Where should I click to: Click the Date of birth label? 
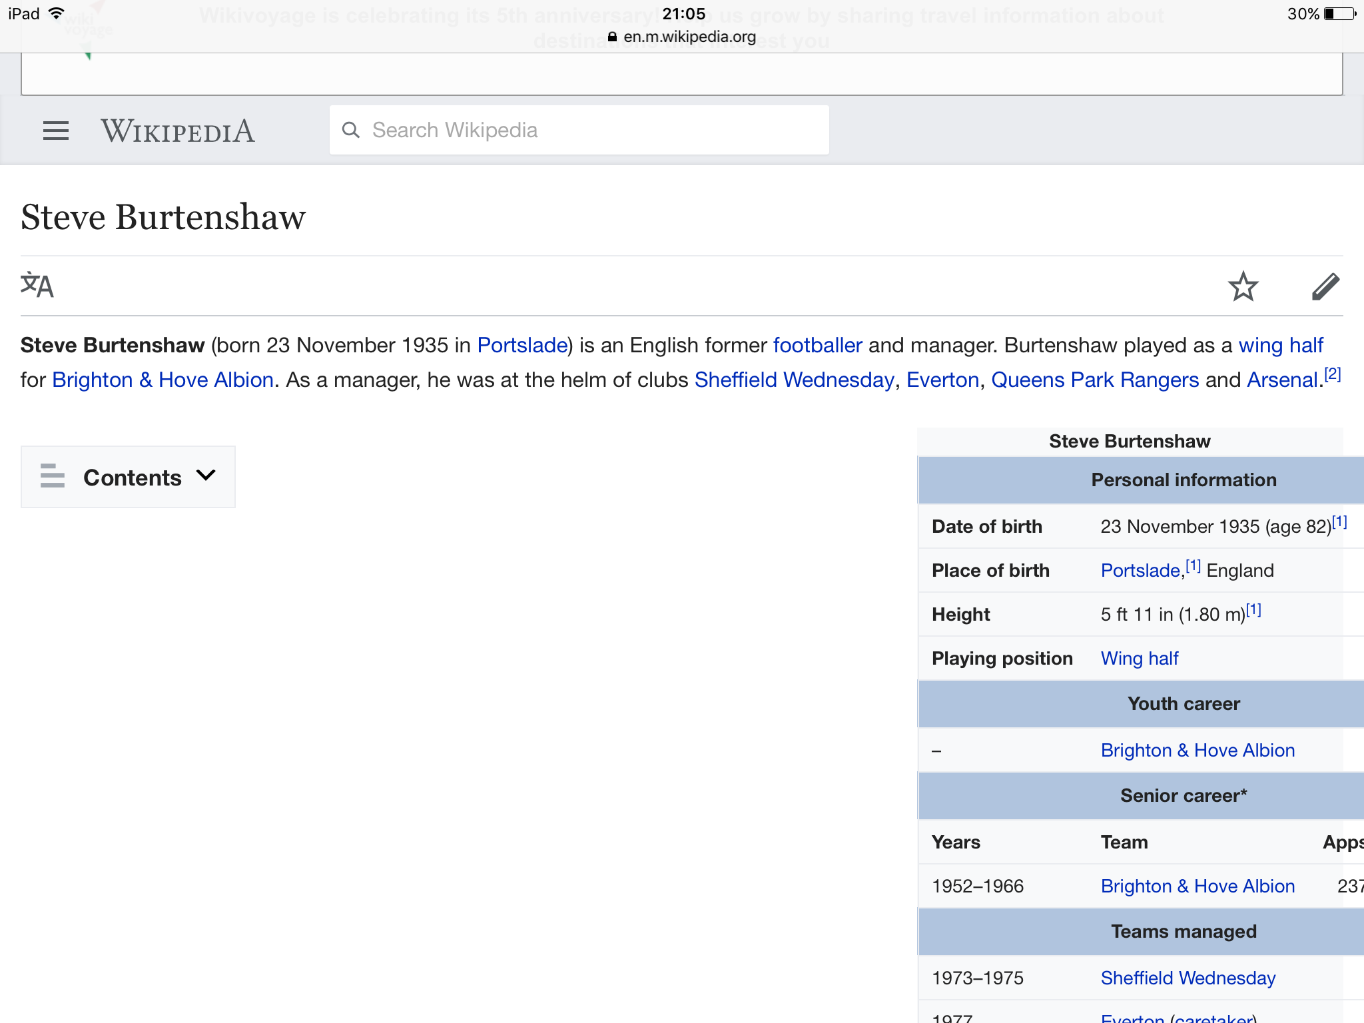(987, 526)
